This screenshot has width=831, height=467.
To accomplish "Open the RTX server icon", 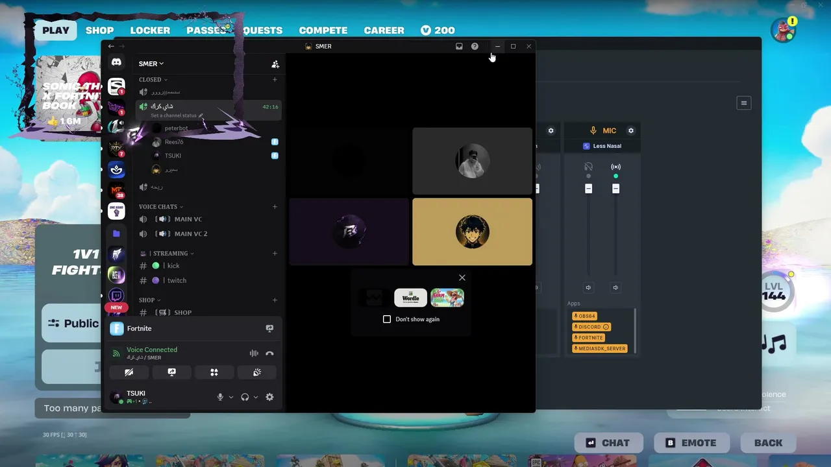I will point(116,149).
